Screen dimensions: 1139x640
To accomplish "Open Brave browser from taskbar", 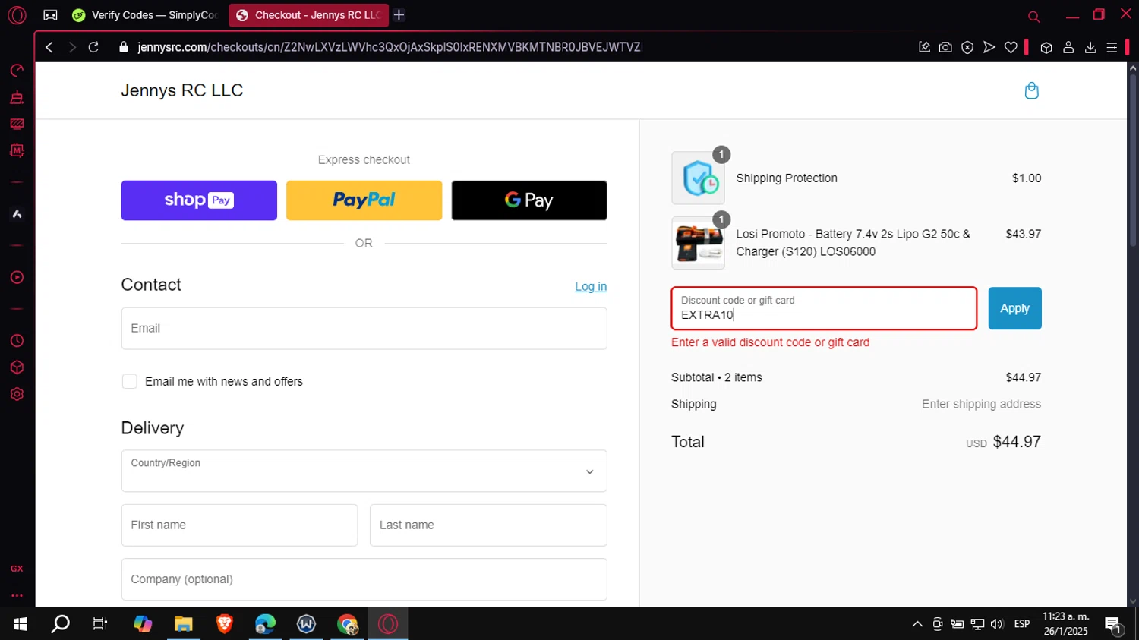I will tap(224, 624).
